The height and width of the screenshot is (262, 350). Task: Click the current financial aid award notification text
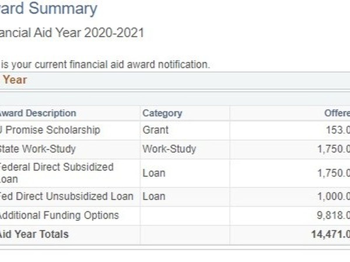[105, 64]
